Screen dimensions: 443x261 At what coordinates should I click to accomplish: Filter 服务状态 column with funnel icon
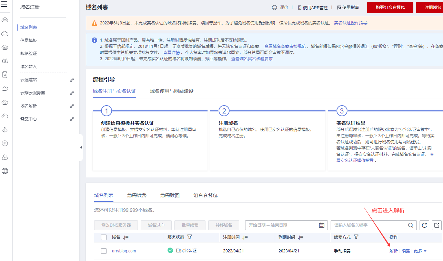[x=189, y=237]
